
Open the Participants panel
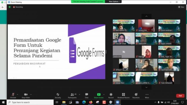click(72, 96)
